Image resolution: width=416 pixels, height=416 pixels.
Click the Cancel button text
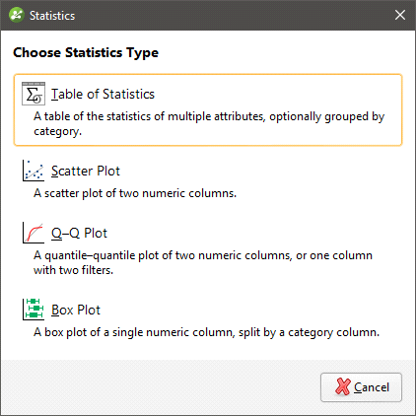pos(372,387)
